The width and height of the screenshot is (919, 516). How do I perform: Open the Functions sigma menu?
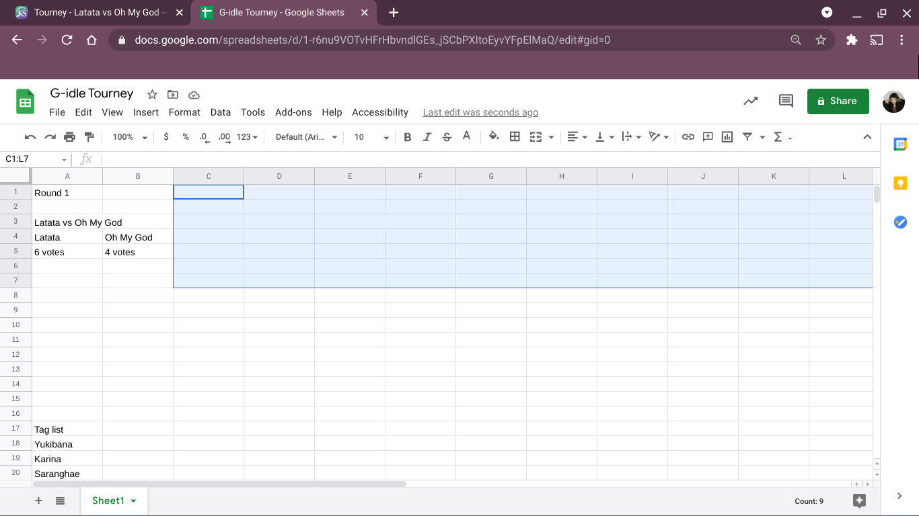point(782,137)
